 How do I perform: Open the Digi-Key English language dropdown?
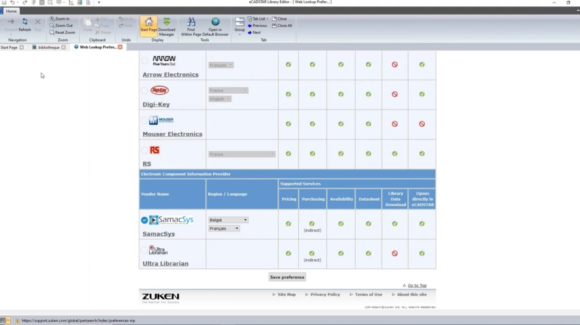click(x=220, y=99)
